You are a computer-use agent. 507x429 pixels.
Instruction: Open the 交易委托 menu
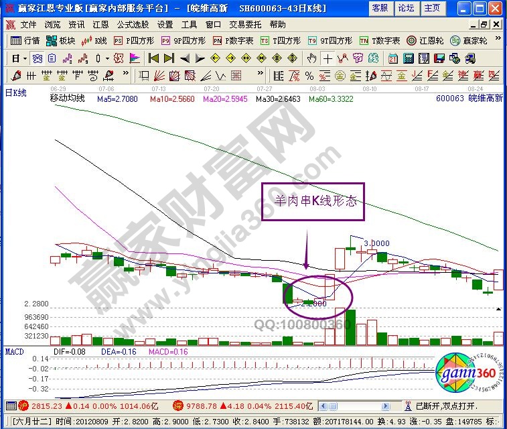(244, 24)
